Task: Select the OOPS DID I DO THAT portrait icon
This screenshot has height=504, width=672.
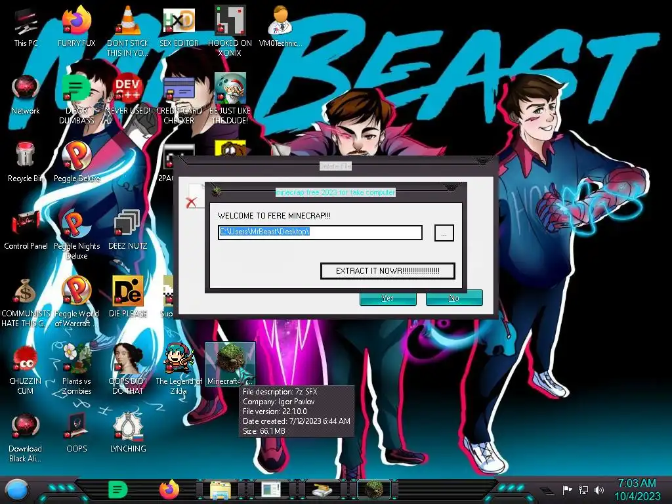Action: coord(128,369)
